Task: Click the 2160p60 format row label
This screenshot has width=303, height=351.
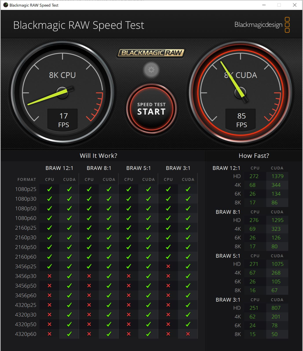Action: (26, 257)
